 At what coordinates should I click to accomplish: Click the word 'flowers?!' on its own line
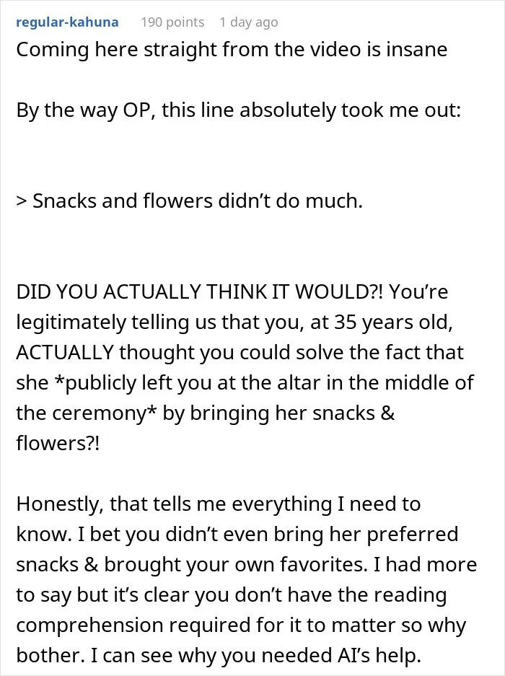click(x=58, y=443)
